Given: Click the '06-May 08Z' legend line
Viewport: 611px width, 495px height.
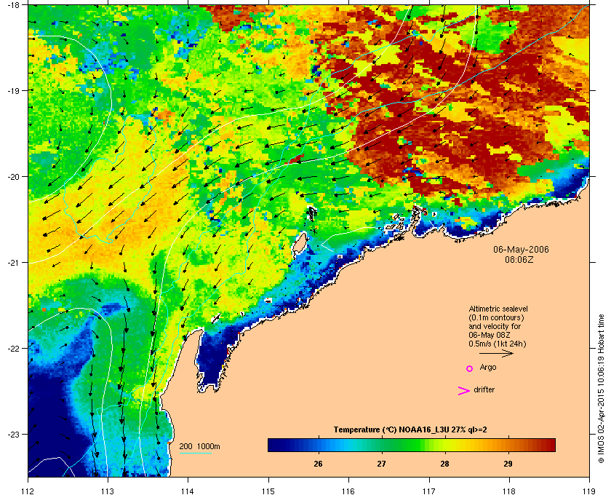Looking at the screenshot, I should pyautogui.click(x=490, y=335).
